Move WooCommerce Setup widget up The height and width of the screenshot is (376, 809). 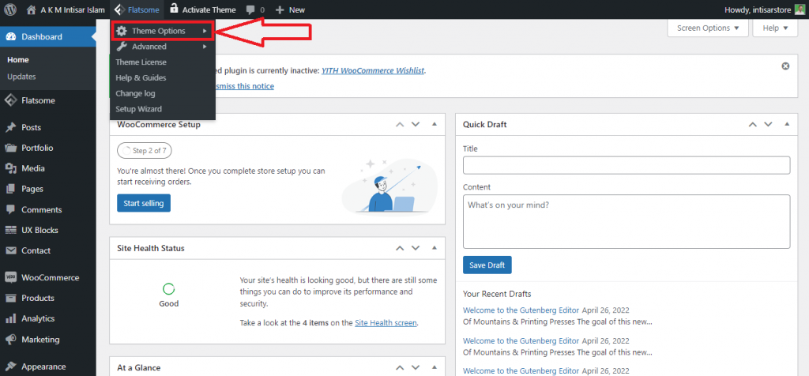[x=399, y=124]
